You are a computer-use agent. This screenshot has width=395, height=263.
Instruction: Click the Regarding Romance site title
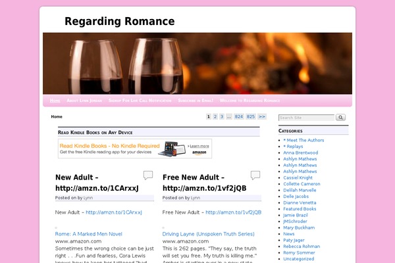[x=119, y=21]
